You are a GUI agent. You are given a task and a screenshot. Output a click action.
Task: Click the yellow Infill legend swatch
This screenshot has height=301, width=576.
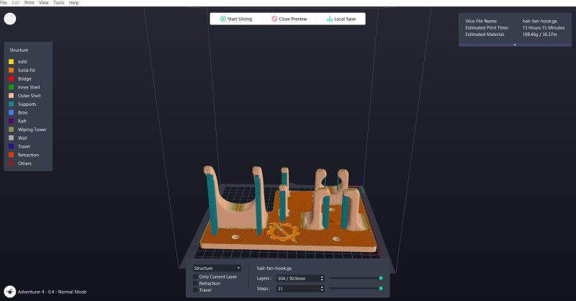tap(12, 62)
